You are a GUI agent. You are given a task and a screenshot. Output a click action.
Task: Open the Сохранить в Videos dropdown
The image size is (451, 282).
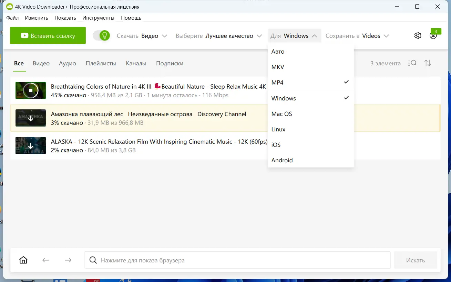357,36
